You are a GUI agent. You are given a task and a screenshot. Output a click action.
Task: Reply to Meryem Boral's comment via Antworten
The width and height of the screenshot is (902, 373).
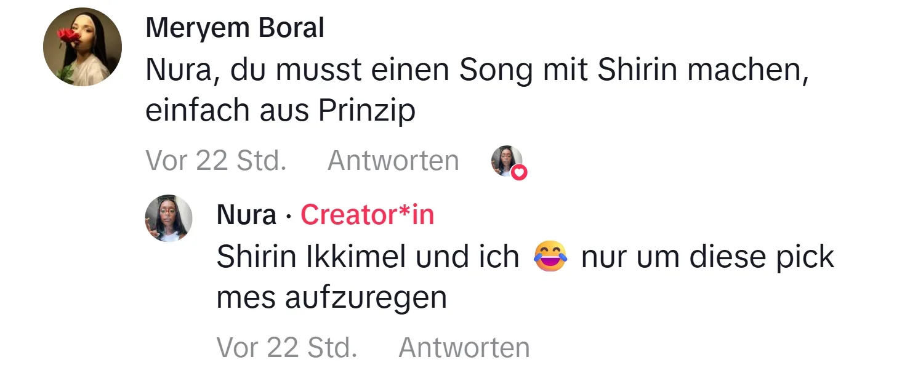(393, 161)
